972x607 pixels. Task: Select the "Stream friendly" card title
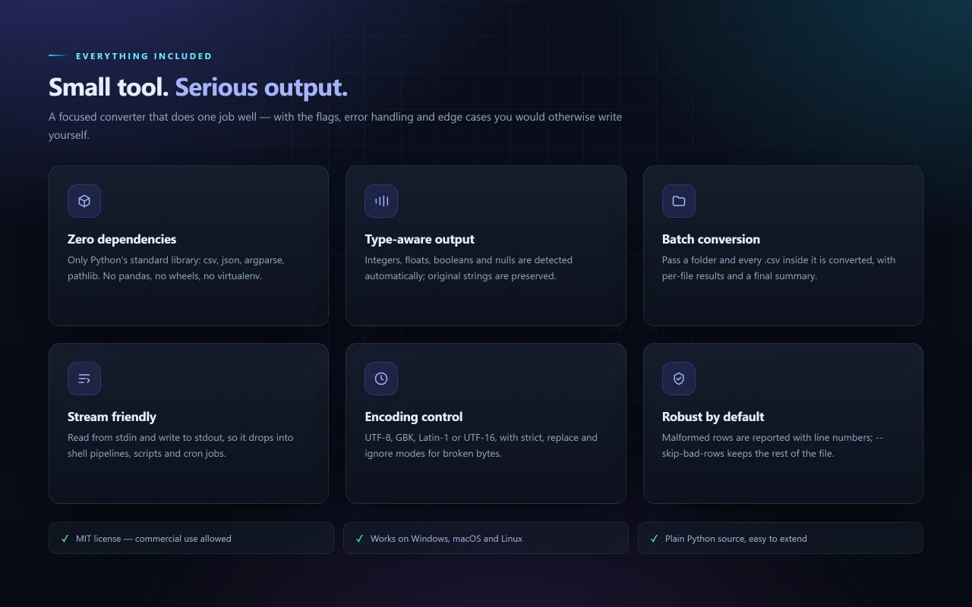coord(112,417)
